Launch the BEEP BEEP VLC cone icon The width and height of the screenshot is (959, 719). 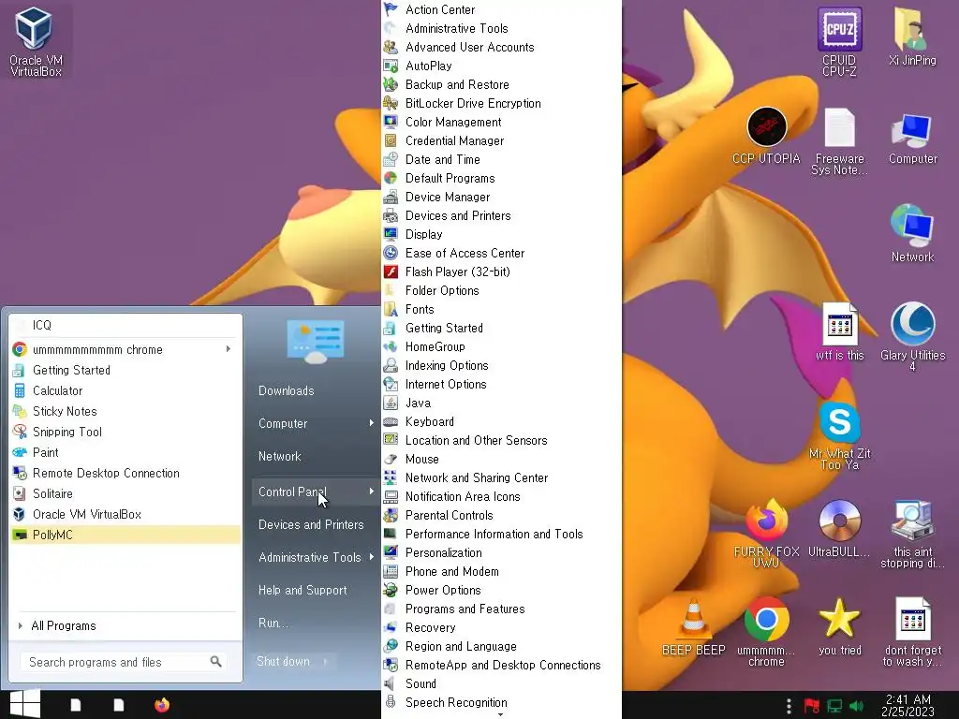[x=693, y=626]
